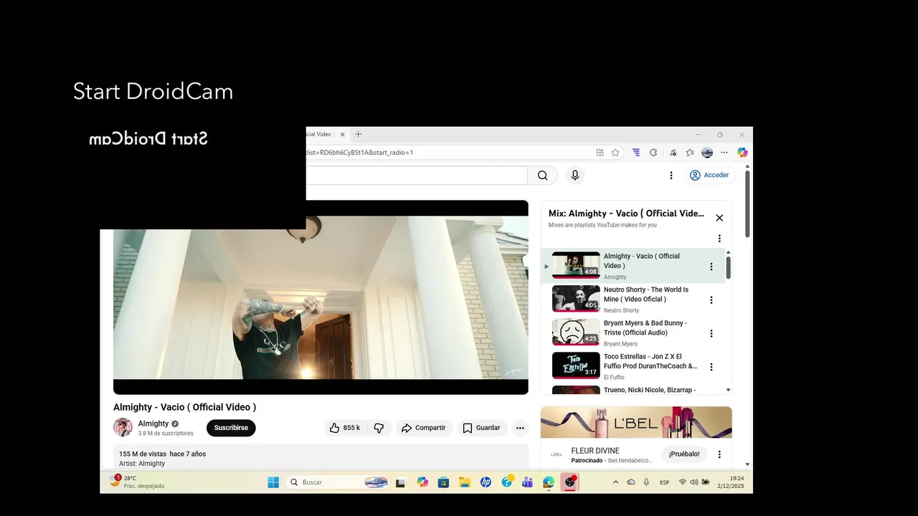The height and width of the screenshot is (516, 918).
Task: Open Task View in taskbar
Action: [x=400, y=482]
